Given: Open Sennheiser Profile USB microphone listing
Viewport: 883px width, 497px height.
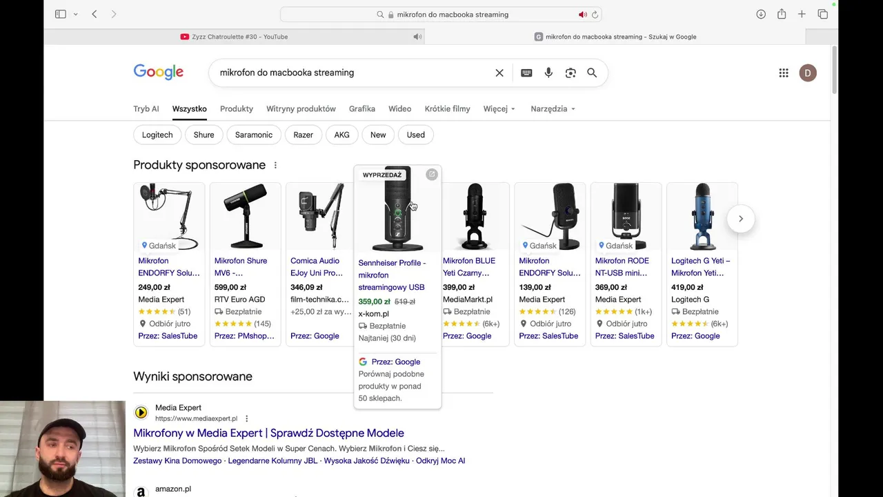Looking at the screenshot, I should [391, 275].
